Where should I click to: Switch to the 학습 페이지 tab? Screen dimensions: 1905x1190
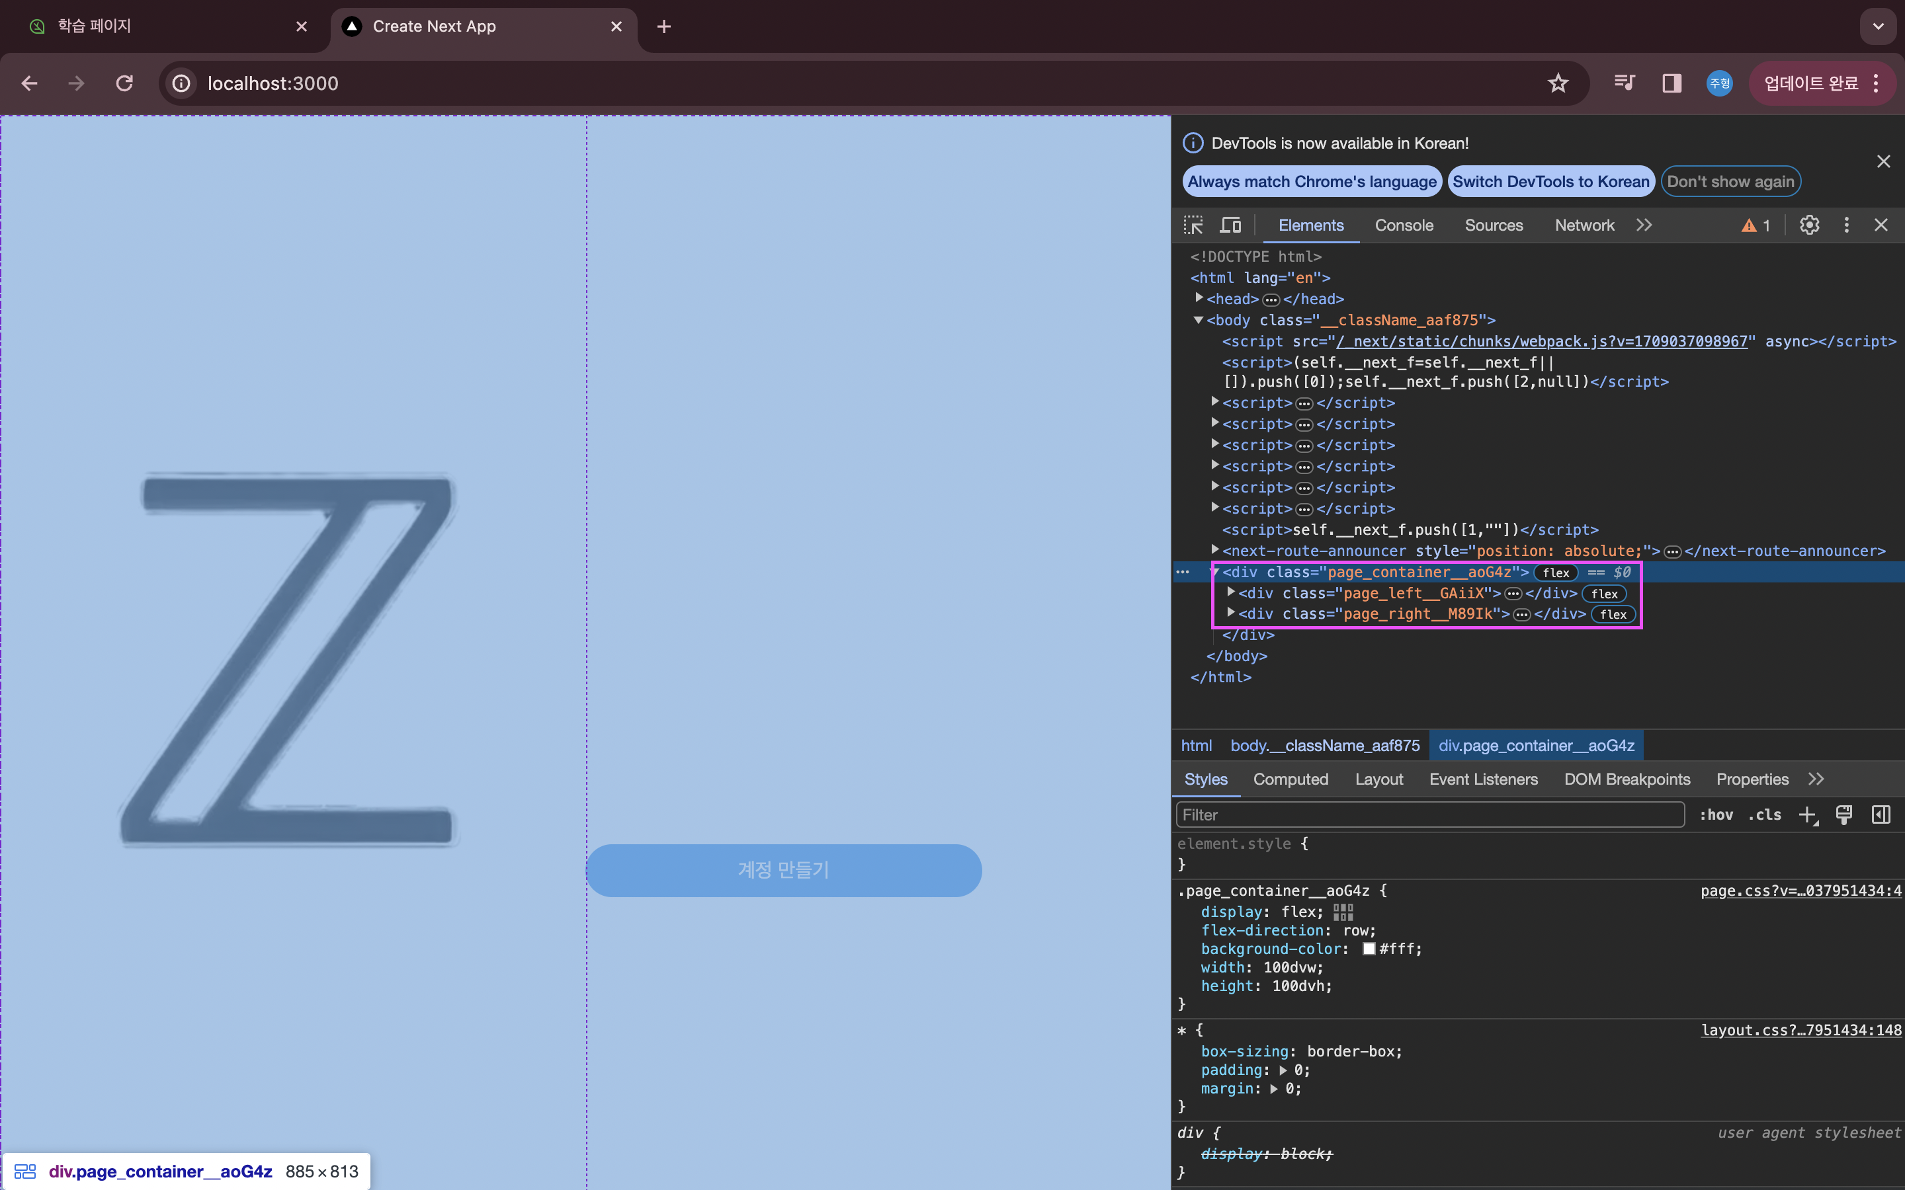point(165,26)
